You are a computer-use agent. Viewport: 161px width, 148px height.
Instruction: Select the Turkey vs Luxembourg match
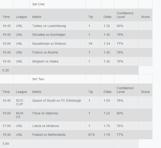[x=49, y=26]
